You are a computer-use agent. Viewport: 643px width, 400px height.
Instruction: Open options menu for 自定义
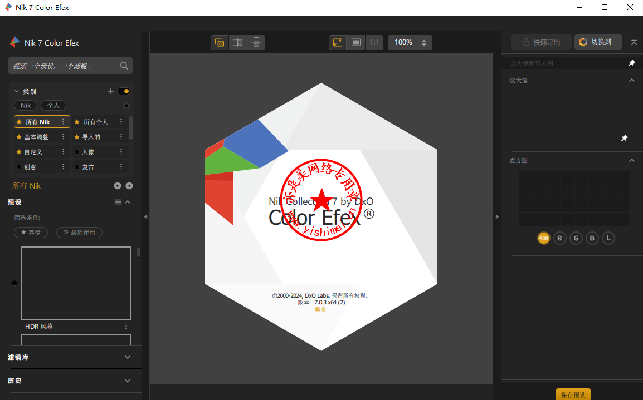pos(63,152)
